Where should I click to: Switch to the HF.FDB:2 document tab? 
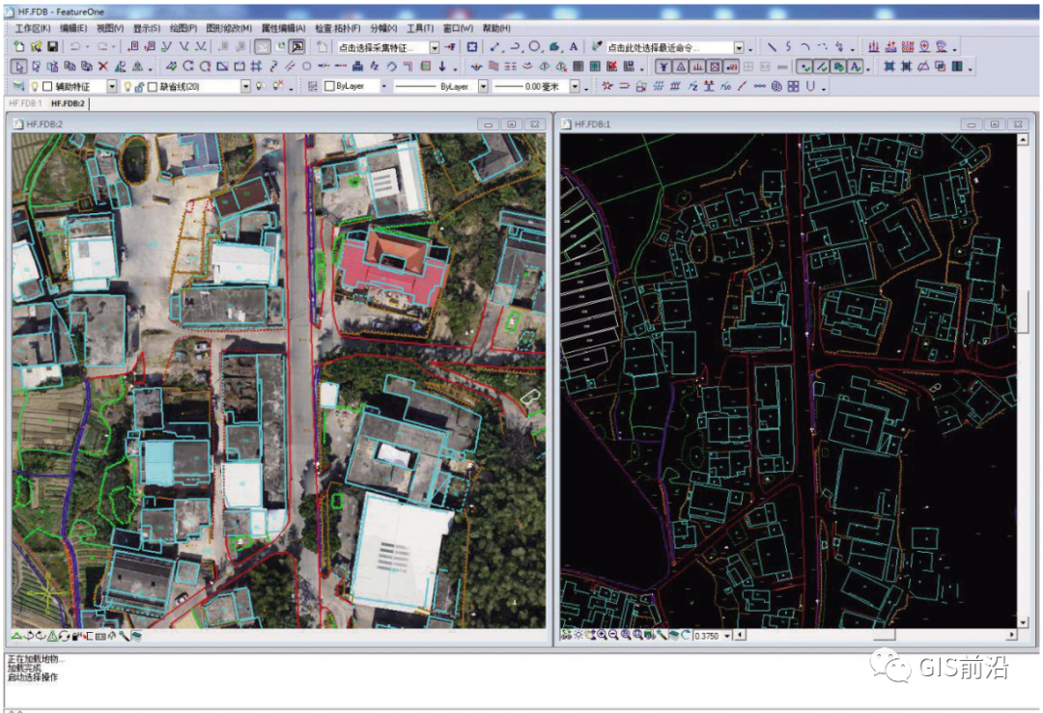click(68, 103)
